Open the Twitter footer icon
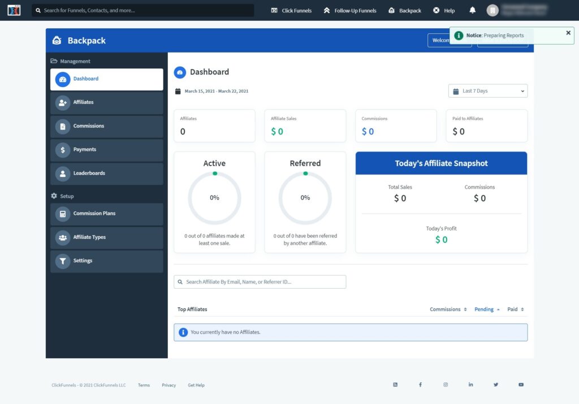579x404 pixels. 495,384
